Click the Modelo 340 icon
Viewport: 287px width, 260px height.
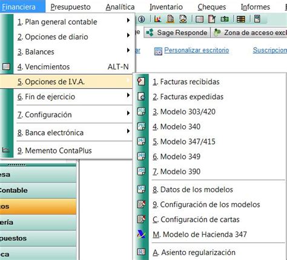(x=141, y=126)
